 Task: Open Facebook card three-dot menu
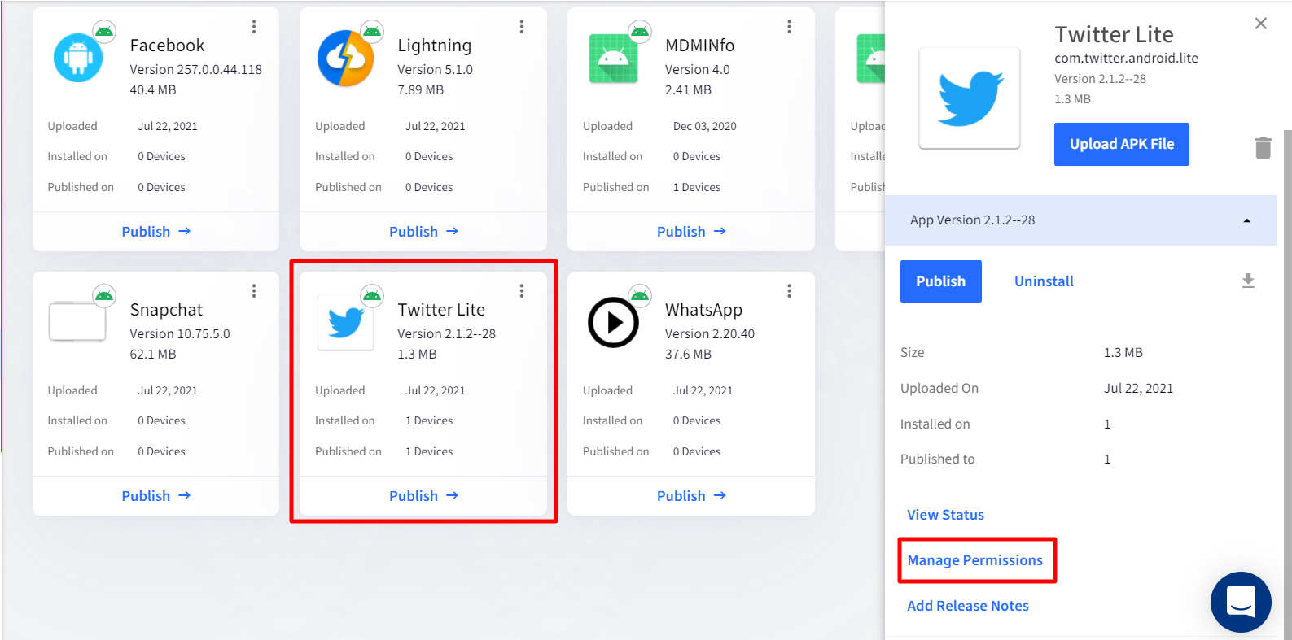(x=254, y=27)
